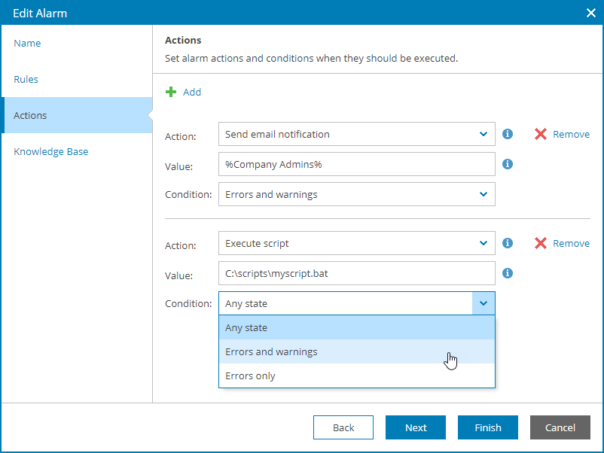Choose Errors and warnings from dropdown list
Screen dimensions: 604x453
coord(356,351)
